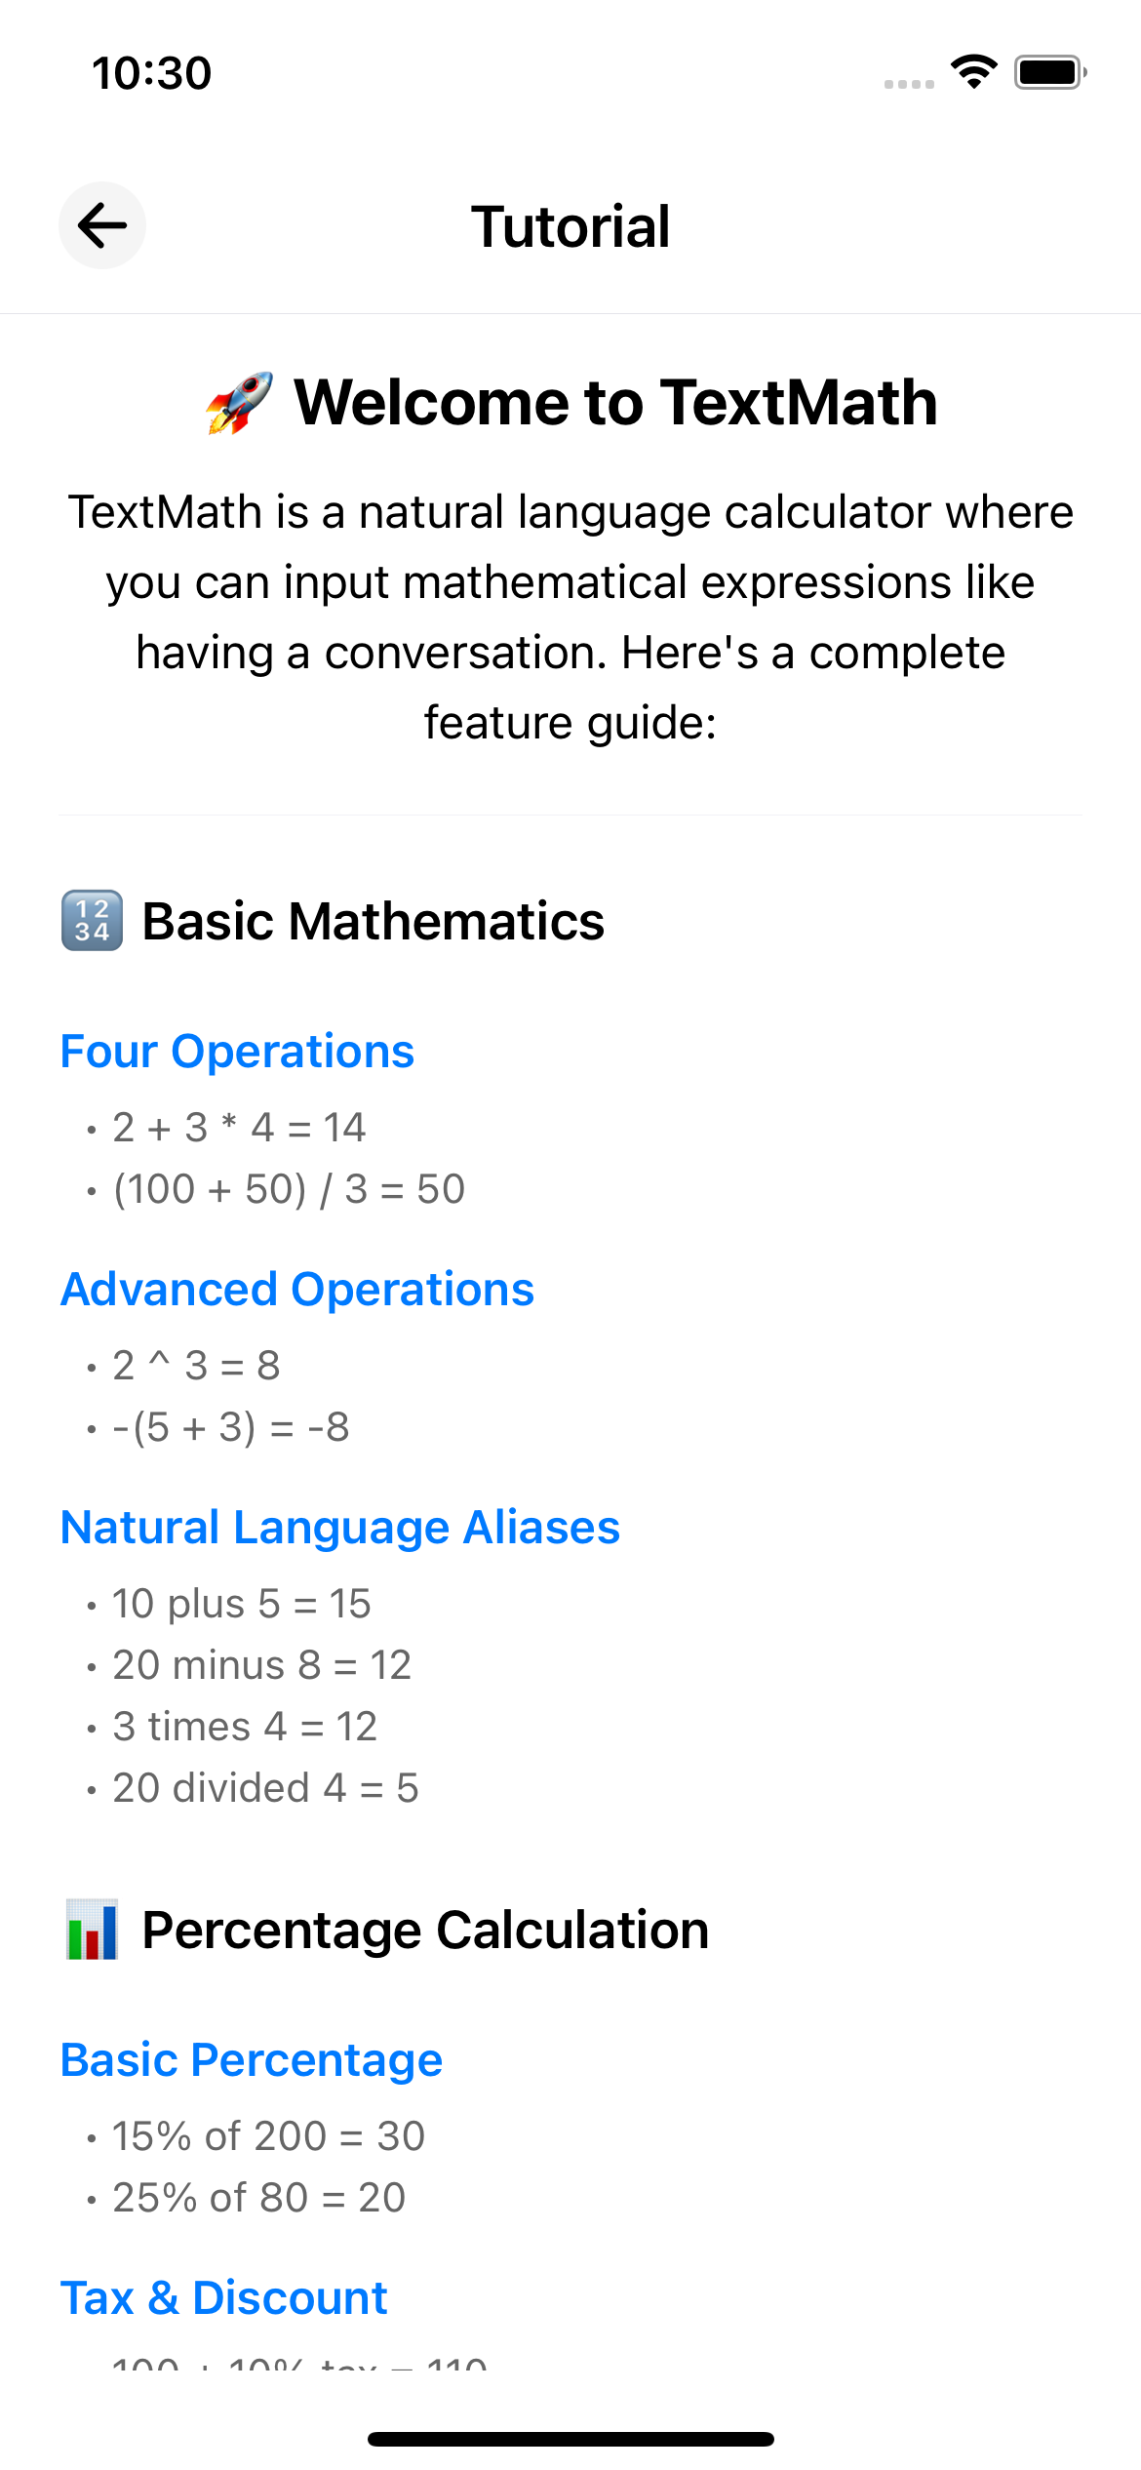Screen dimensions: 1141x2470
Task: Tap the back arrow to exit Tutorial
Action: pos(101,225)
